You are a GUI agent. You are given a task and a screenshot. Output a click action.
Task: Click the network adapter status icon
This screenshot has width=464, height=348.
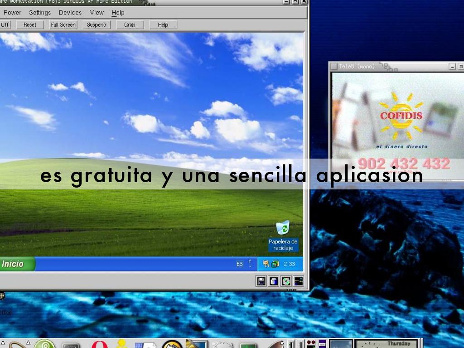(x=298, y=281)
